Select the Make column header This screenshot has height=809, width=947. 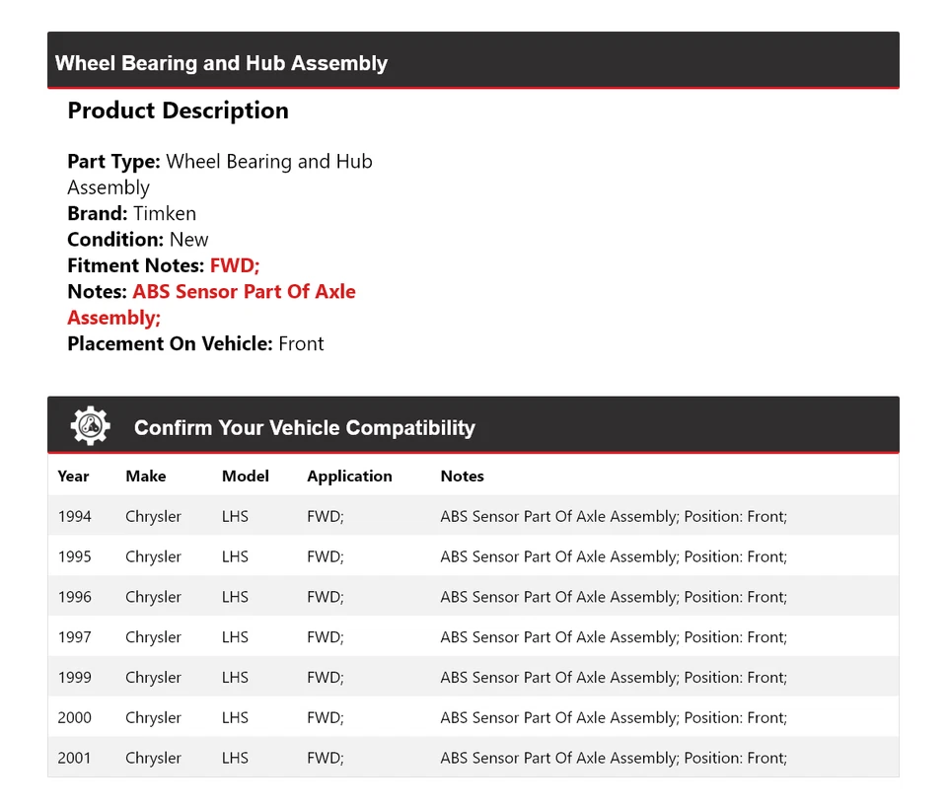(x=145, y=476)
